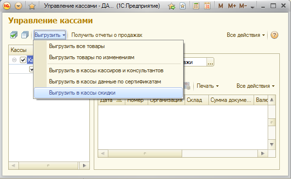Click the Кассы panel horizontal scrollbar thumb
This screenshot has width=291, height=179.
48,165
